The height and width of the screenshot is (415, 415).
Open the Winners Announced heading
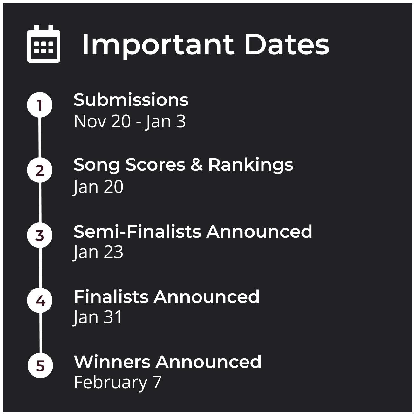click(167, 362)
